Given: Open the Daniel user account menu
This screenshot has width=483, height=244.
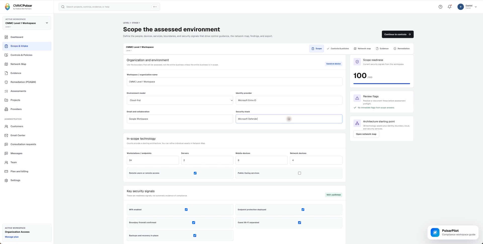Looking at the screenshot, I should point(467,7).
